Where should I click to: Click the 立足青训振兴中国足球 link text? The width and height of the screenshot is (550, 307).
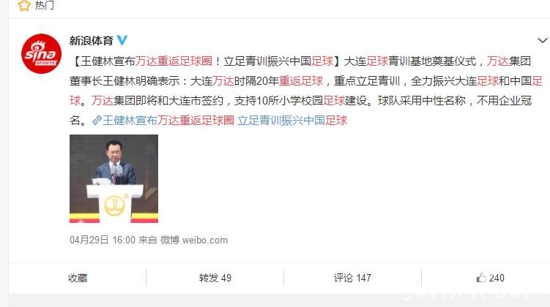tap(292, 121)
